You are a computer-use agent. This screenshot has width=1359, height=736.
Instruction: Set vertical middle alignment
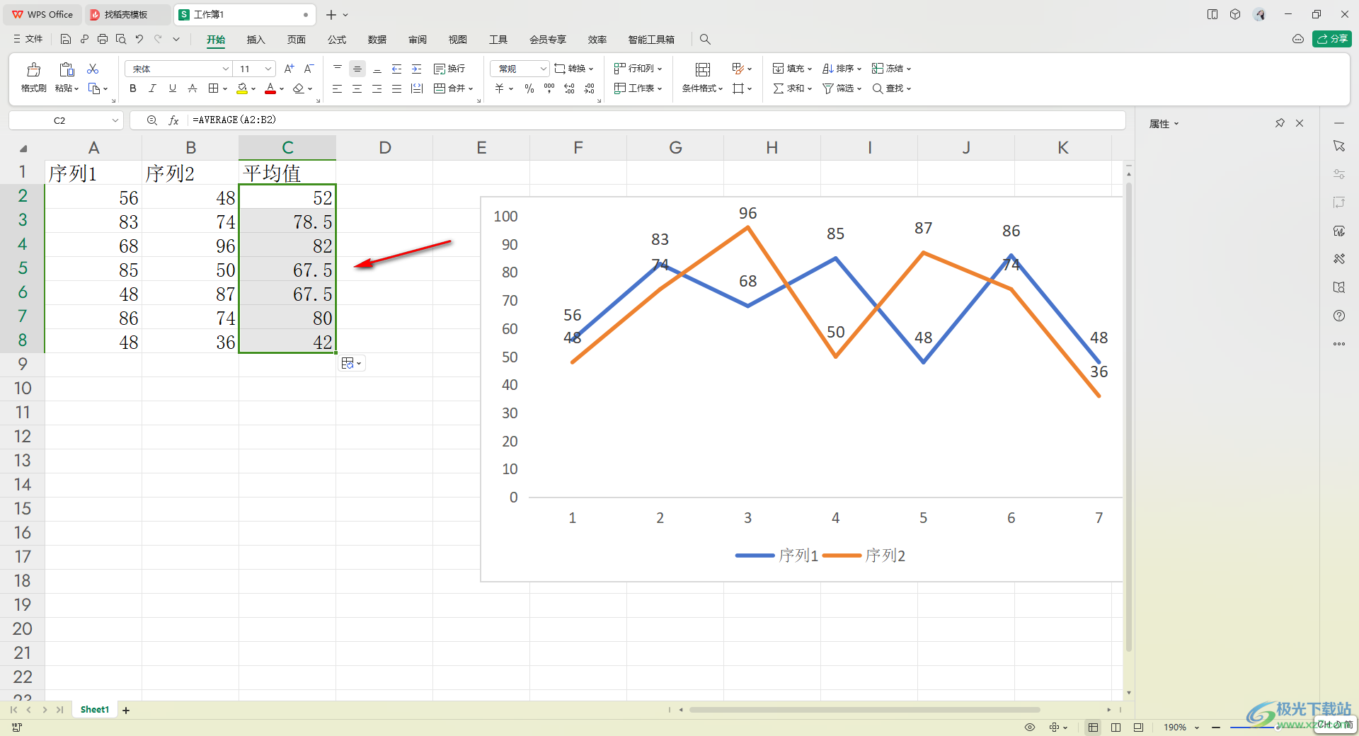tap(357, 69)
